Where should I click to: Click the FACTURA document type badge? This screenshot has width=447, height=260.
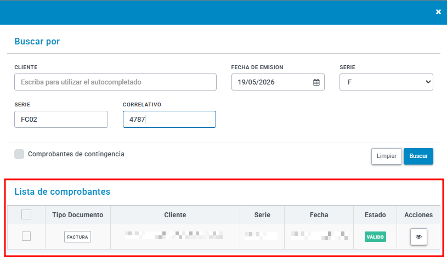tap(77, 237)
